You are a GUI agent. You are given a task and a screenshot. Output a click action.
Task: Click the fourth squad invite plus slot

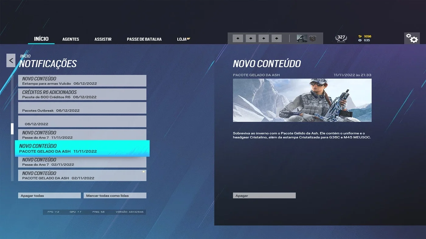point(276,38)
